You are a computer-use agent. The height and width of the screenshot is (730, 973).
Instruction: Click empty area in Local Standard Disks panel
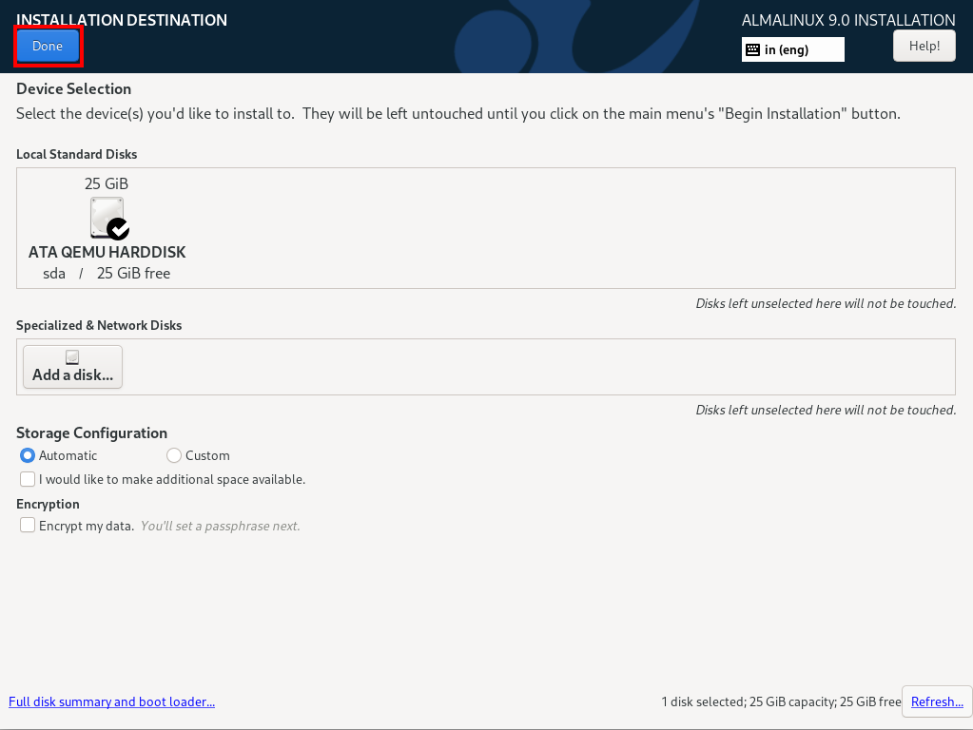tap(571, 228)
